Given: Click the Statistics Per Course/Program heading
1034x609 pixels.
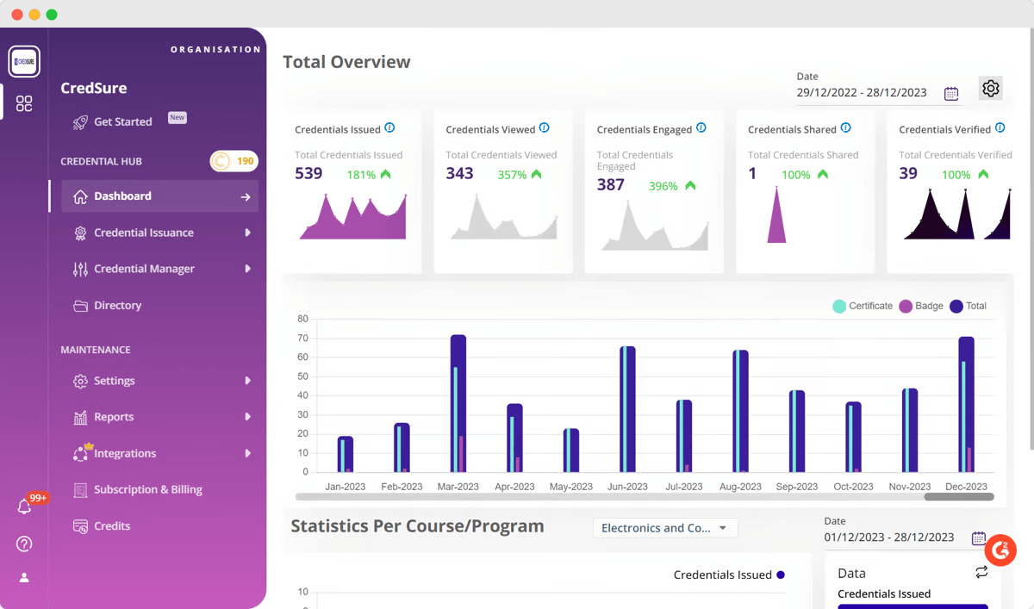Looking at the screenshot, I should [417, 526].
